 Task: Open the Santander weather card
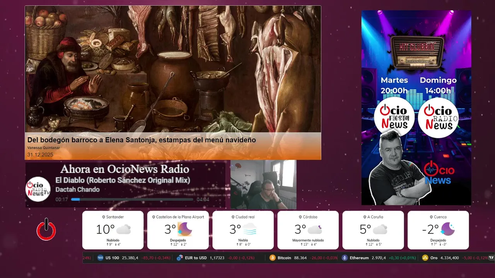tap(113, 230)
